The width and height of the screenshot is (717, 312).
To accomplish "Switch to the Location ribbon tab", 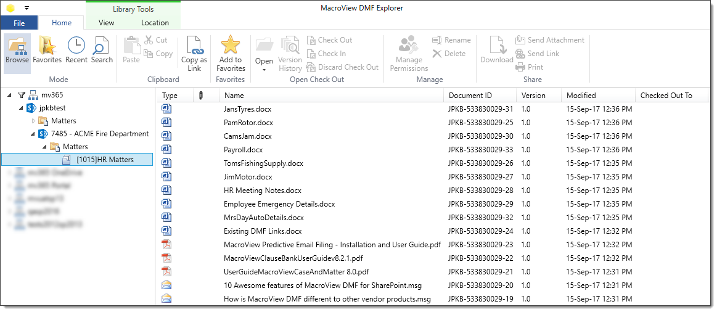I will point(155,23).
